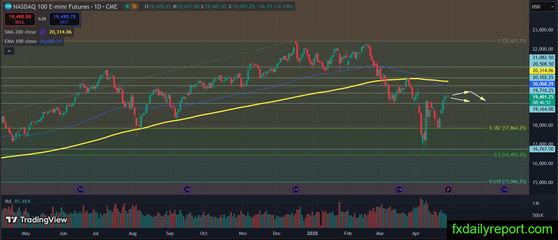Click the 21,082.50 price axis label
This screenshot has width=558, height=240.
coord(543,58)
